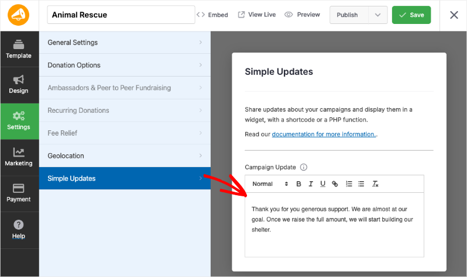The width and height of the screenshot is (467, 277).
Task: Toggle underline formatting in editor
Action: [322, 184]
